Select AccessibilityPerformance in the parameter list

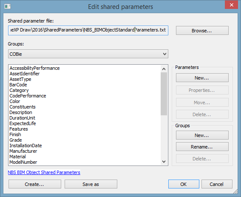click(x=34, y=68)
